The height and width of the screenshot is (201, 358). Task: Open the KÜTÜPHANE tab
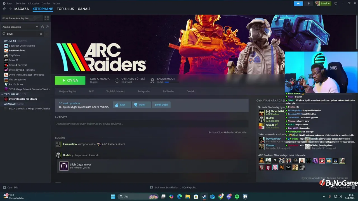43,9
